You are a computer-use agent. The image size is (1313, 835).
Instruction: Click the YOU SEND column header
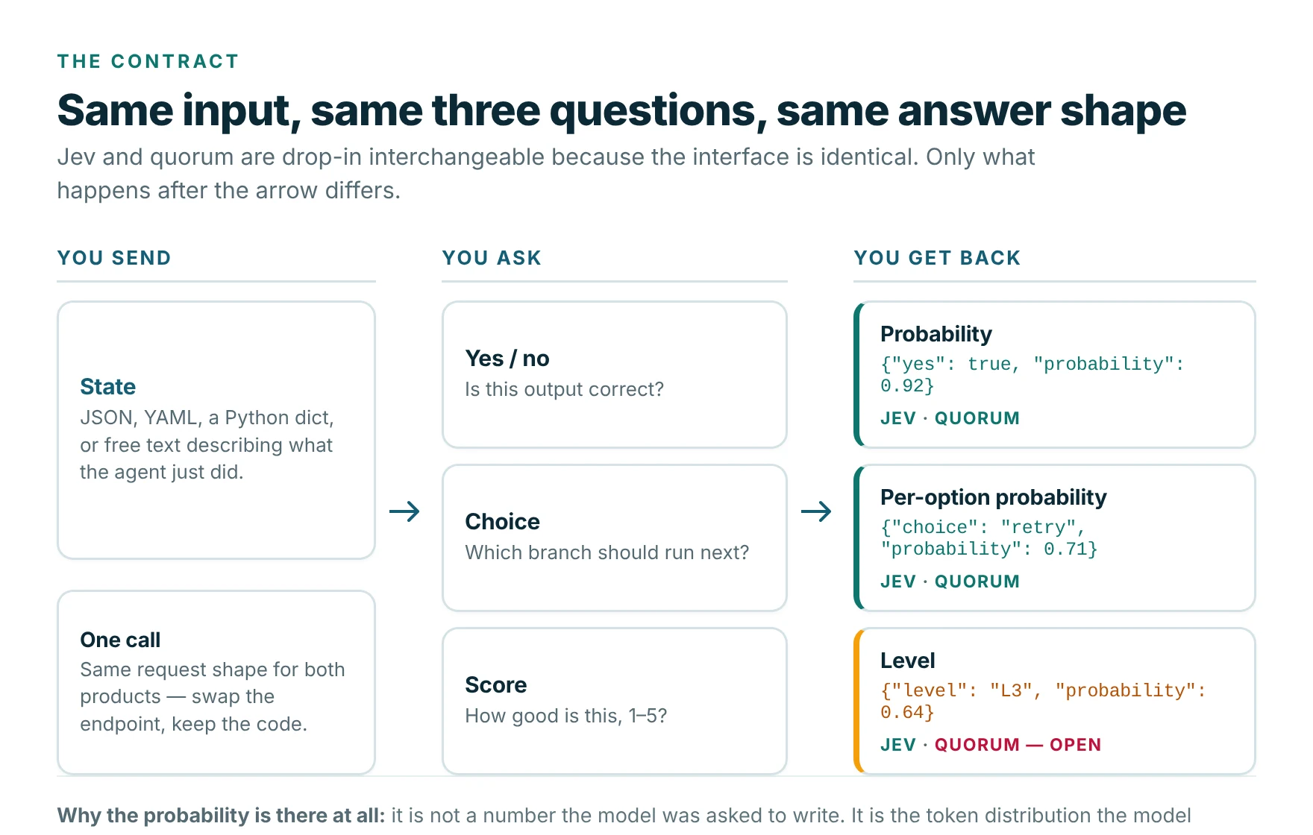114,258
